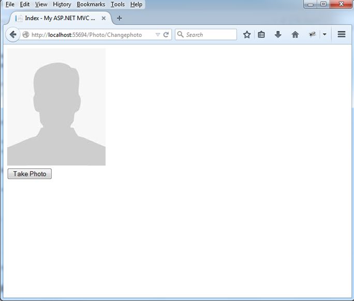354x301 pixels.
Task: Open the Help menu
Action: click(136, 4)
